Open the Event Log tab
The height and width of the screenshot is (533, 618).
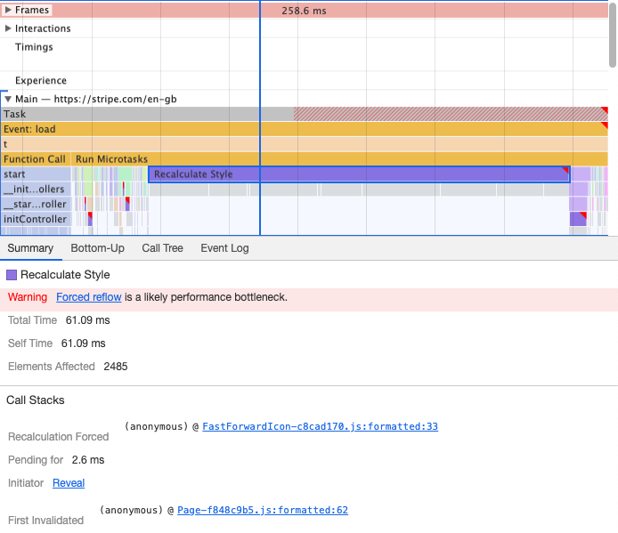pos(224,248)
